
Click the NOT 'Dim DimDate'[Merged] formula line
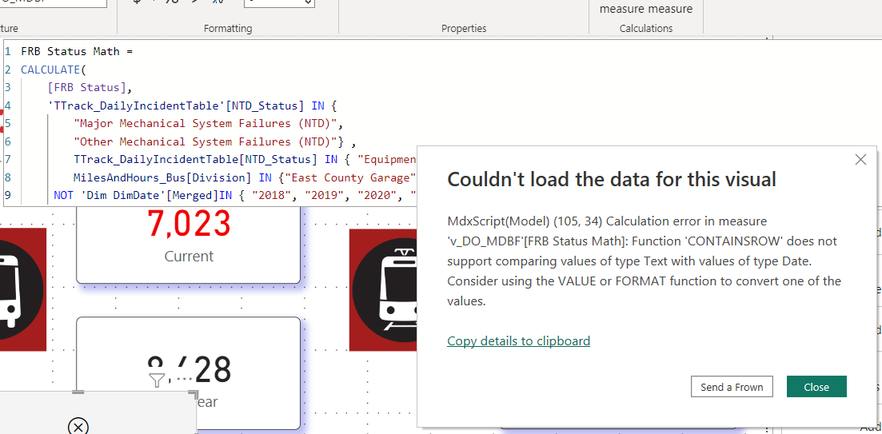235,195
